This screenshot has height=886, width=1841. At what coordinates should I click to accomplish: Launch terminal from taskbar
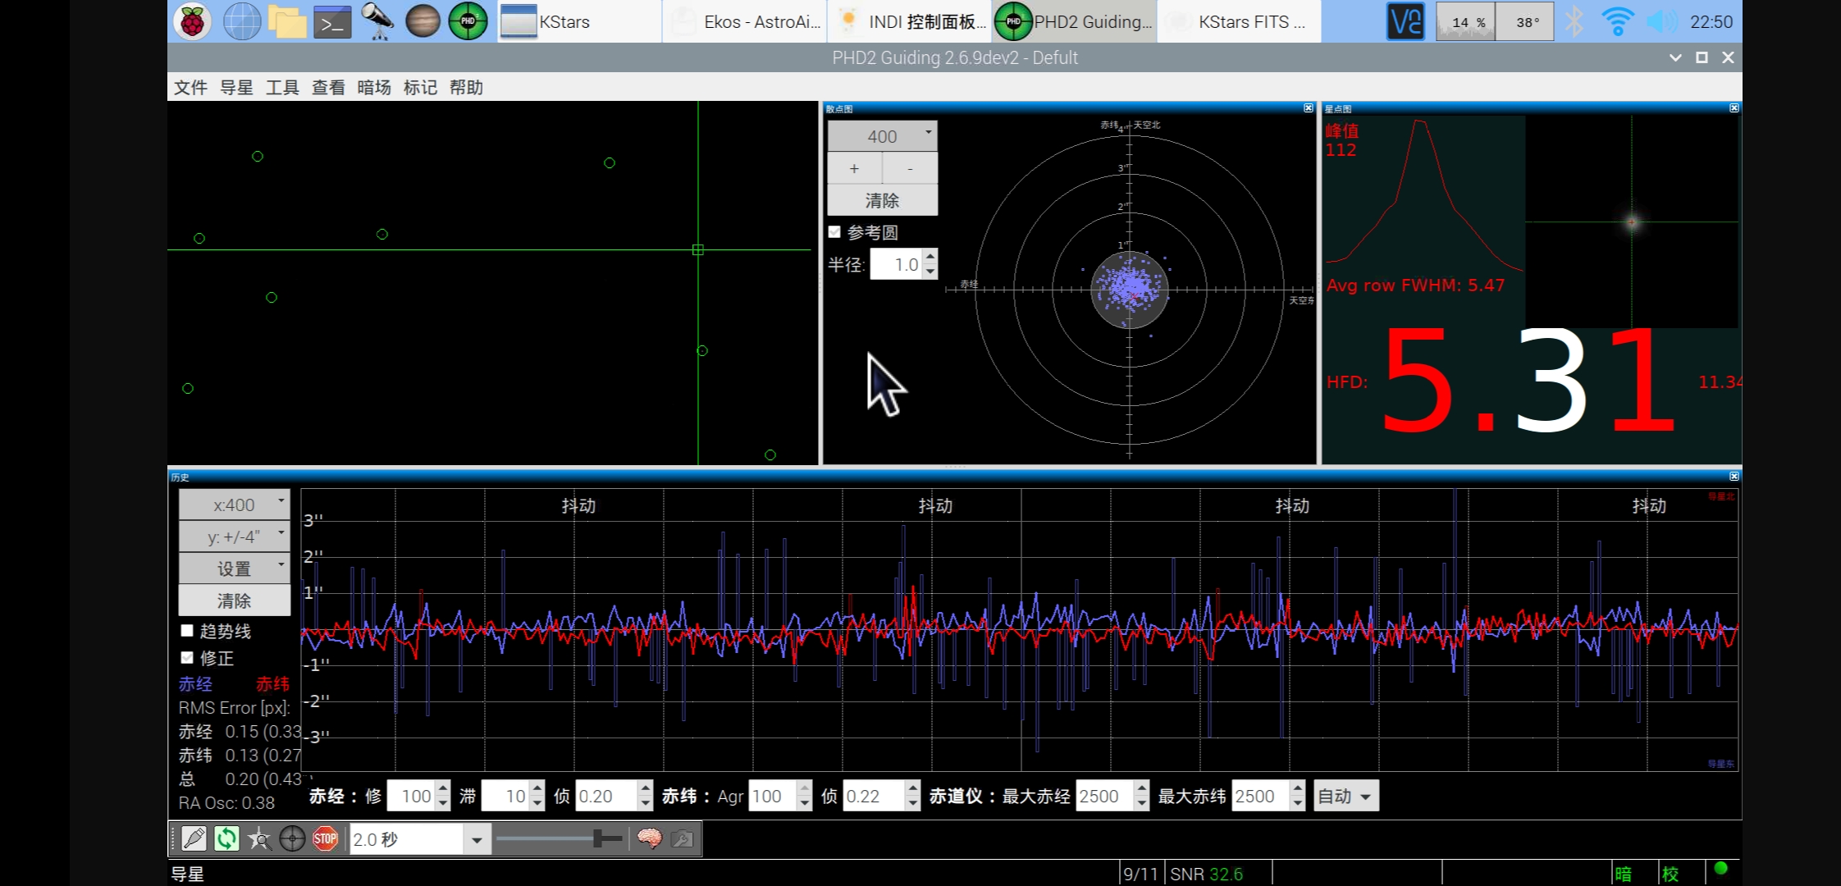pos(332,22)
